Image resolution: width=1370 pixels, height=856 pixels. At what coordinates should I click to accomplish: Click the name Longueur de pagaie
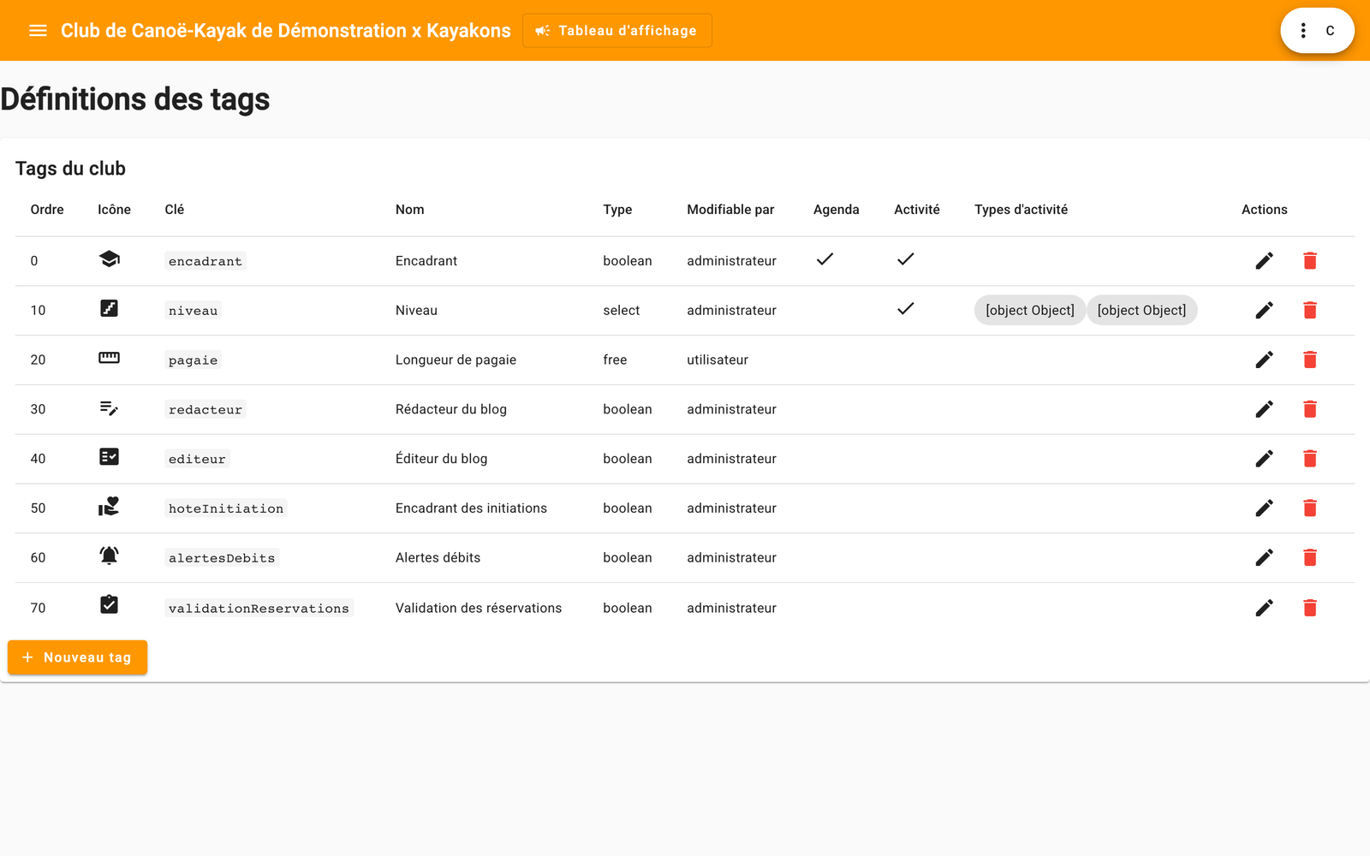coord(456,360)
